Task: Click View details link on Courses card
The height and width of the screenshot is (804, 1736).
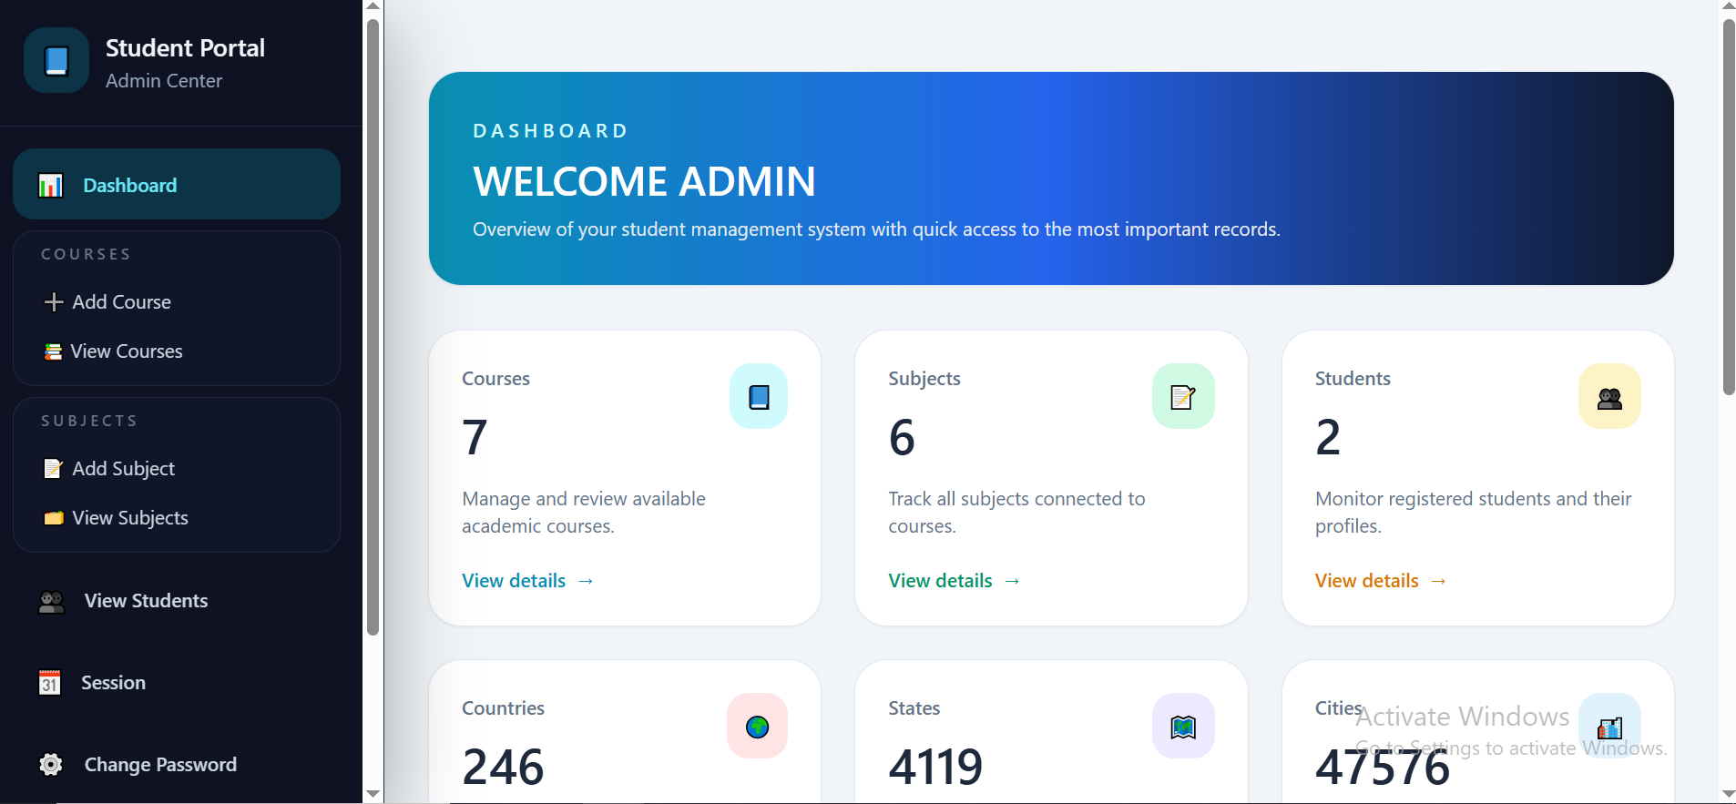Action: 527,581
